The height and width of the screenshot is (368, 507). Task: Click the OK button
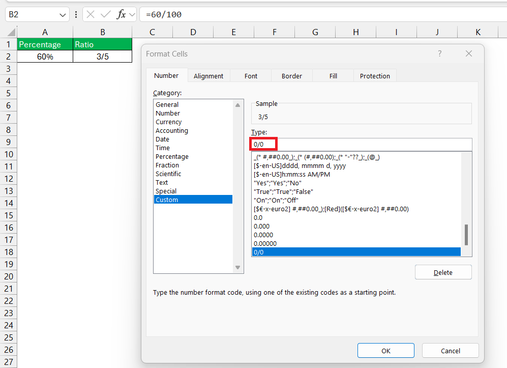pyautogui.click(x=386, y=351)
